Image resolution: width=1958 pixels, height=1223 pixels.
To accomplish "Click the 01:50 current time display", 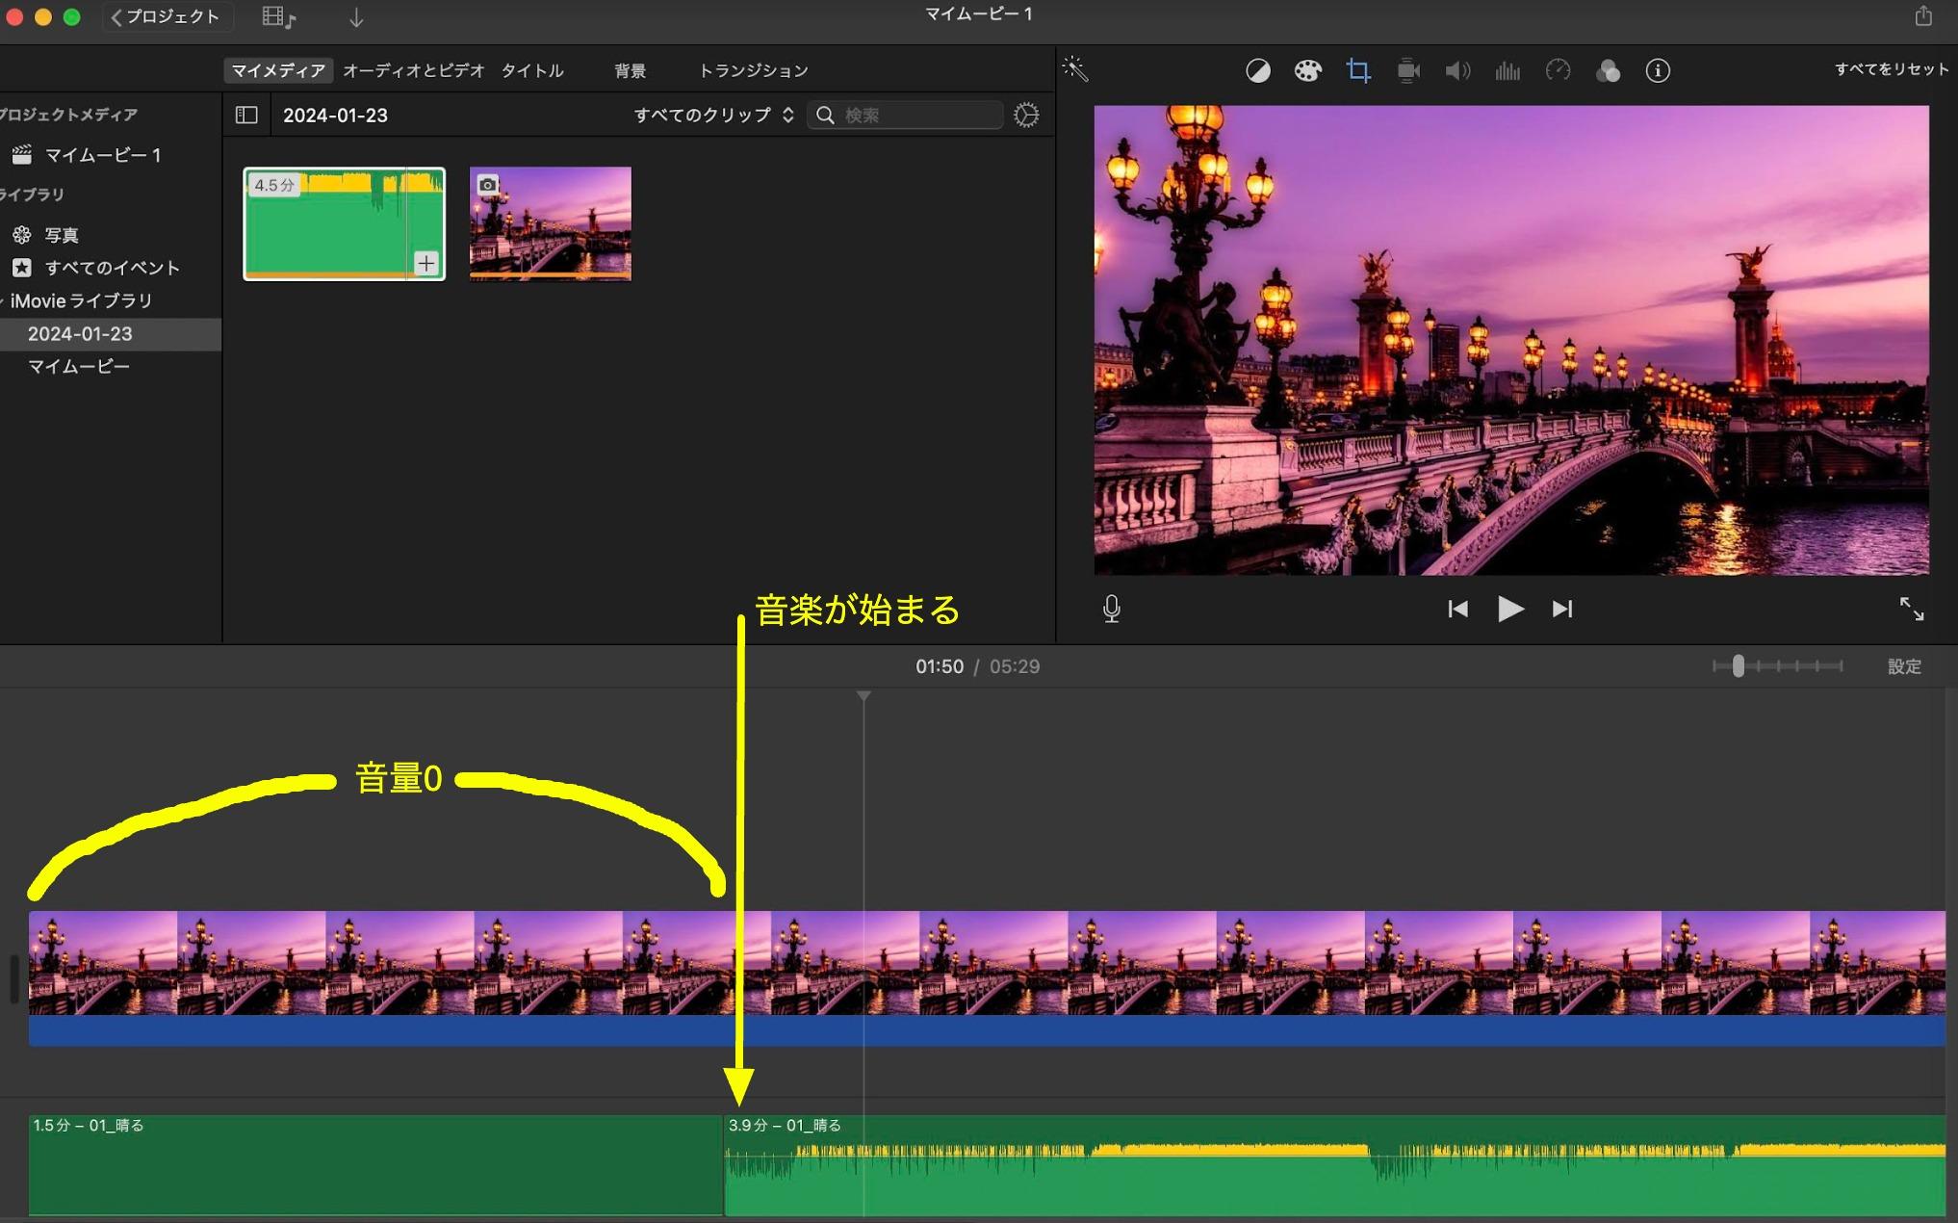I will coord(940,666).
